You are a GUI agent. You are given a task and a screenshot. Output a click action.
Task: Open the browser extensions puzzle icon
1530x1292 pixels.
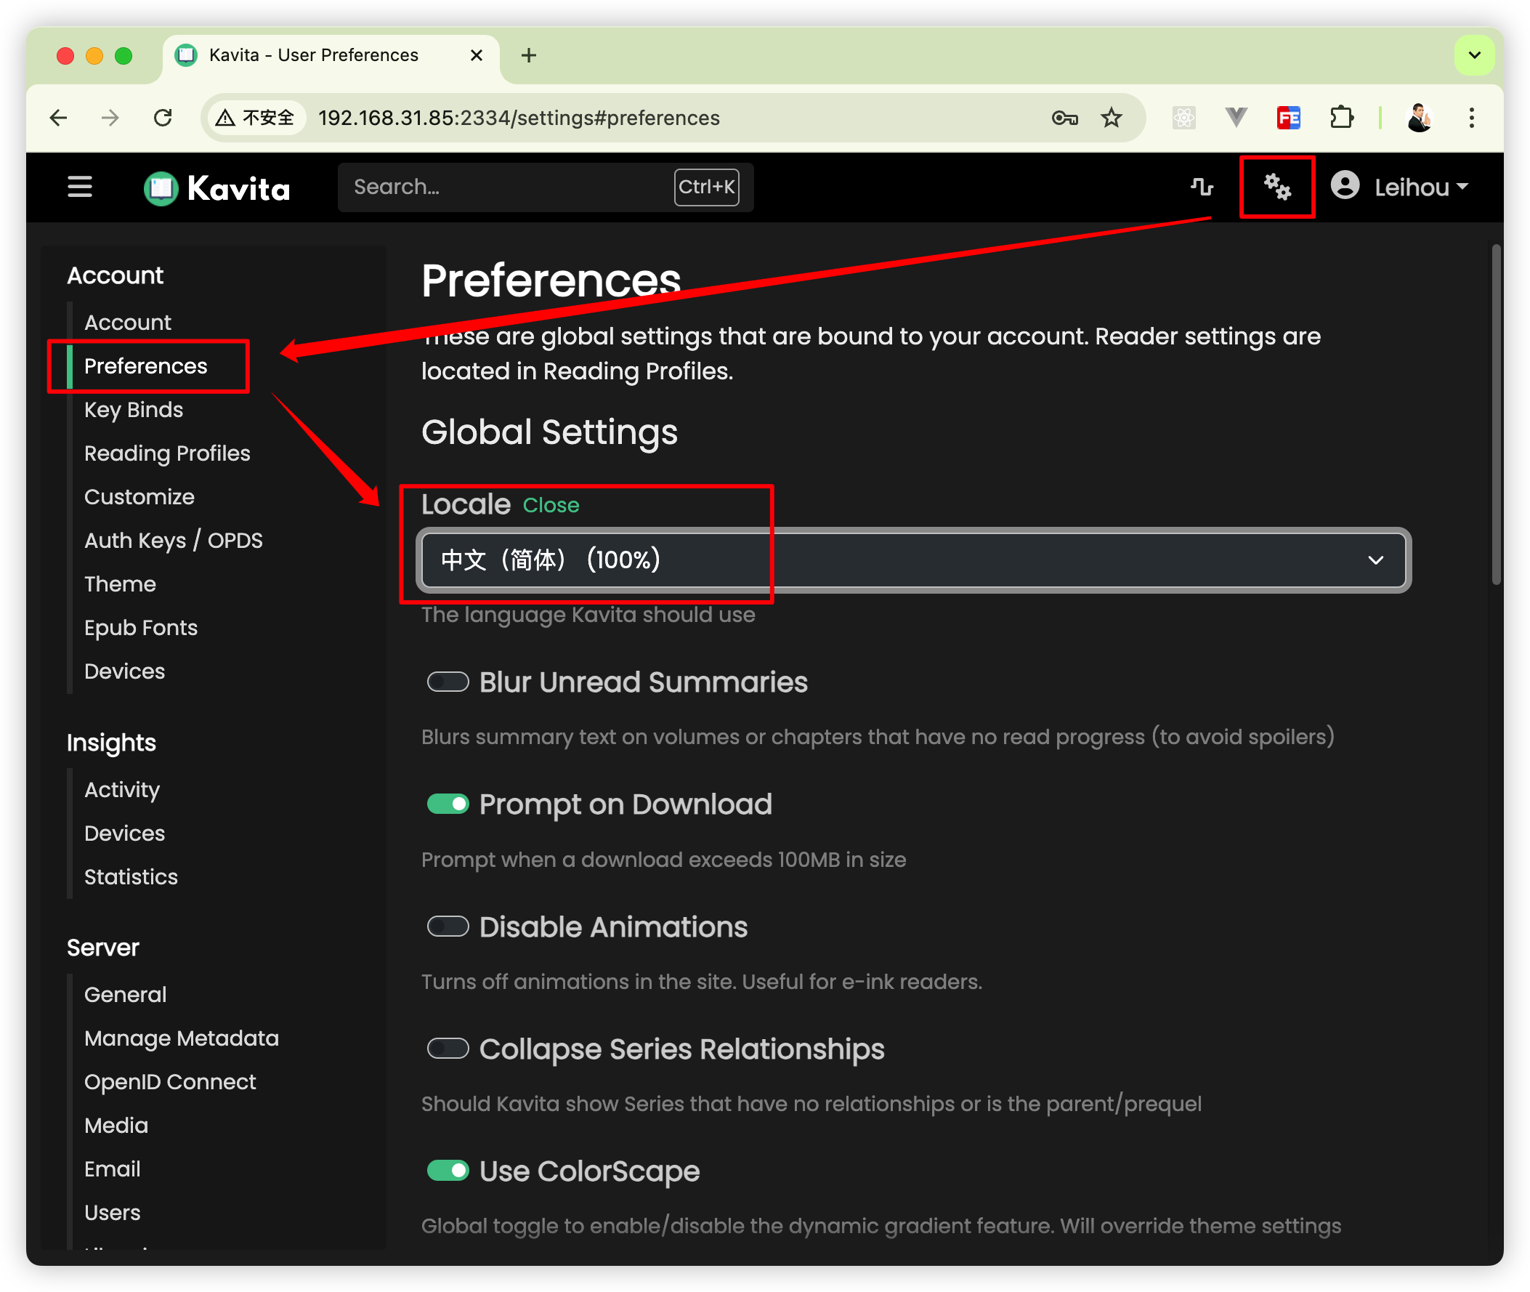(1341, 118)
